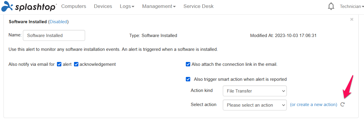Expand the Logs menu

tap(127, 6)
